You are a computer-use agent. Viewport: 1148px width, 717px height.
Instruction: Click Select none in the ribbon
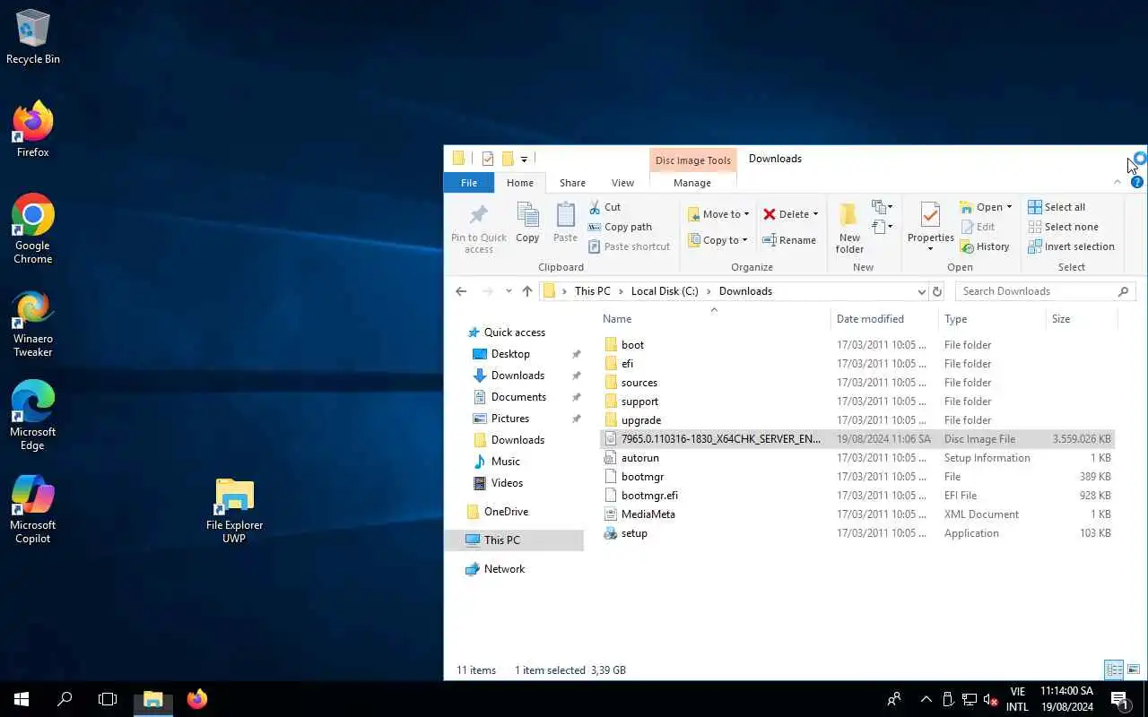1064,227
